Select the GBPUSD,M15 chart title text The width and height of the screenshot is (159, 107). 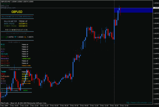(x=6, y=2)
